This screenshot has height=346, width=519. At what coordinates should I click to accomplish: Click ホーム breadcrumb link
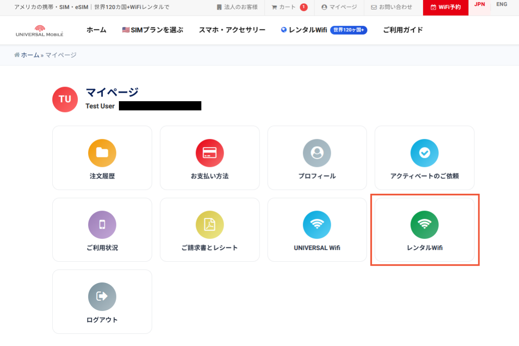click(30, 55)
